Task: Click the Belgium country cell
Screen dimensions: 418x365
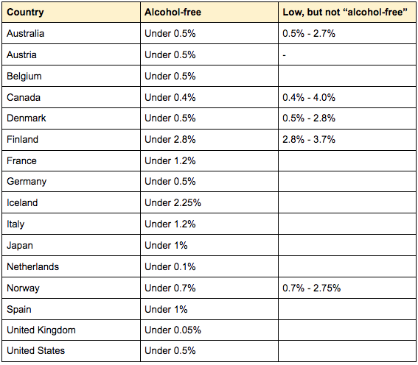Action: 72,76
